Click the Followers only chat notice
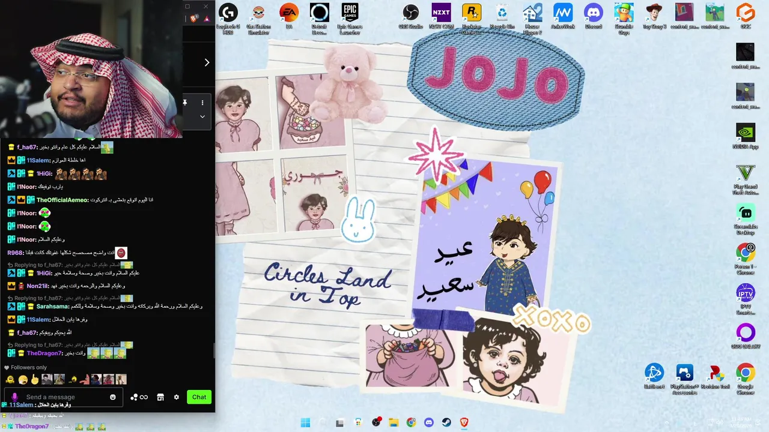Image resolution: width=769 pixels, height=432 pixels. 25,367
